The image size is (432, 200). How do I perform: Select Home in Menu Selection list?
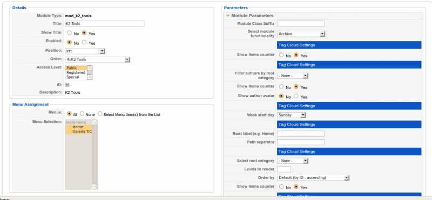coord(78,127)
